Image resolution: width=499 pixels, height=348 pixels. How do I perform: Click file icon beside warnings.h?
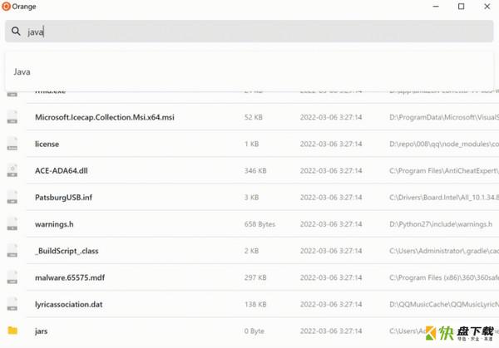point(12,223)
